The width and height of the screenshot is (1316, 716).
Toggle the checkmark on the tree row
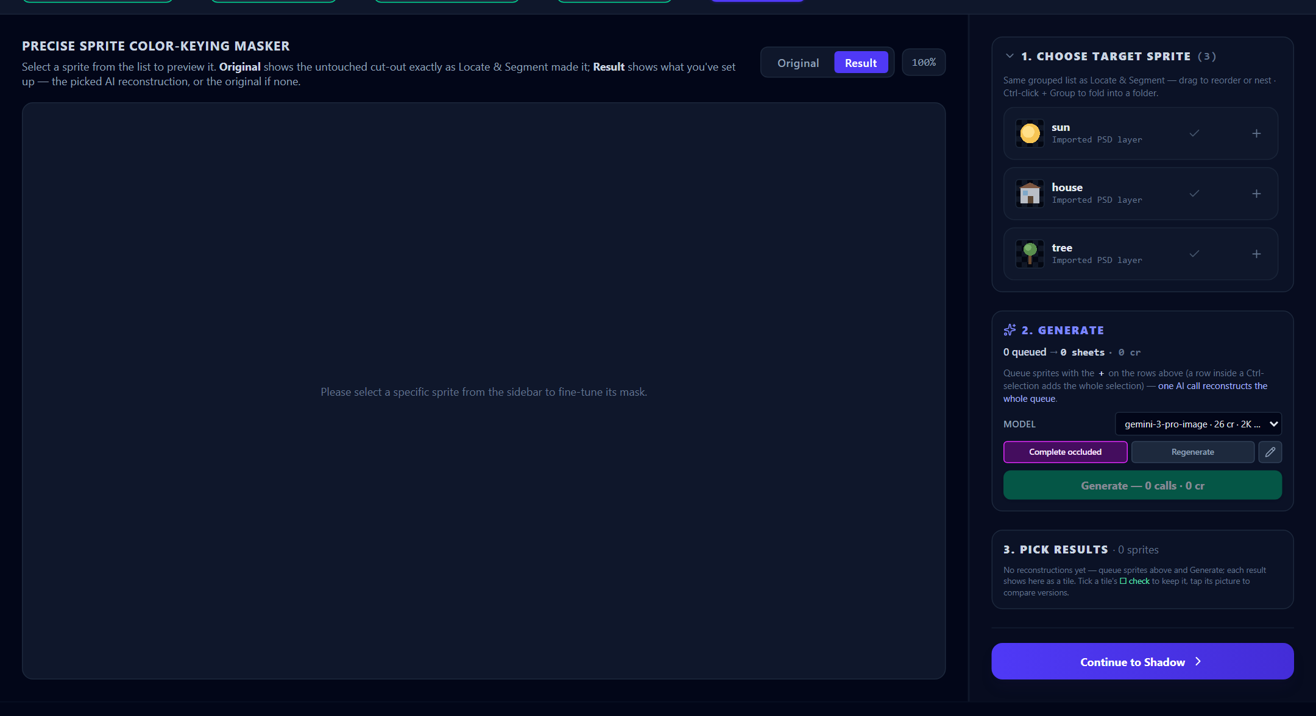(1194, 254)
